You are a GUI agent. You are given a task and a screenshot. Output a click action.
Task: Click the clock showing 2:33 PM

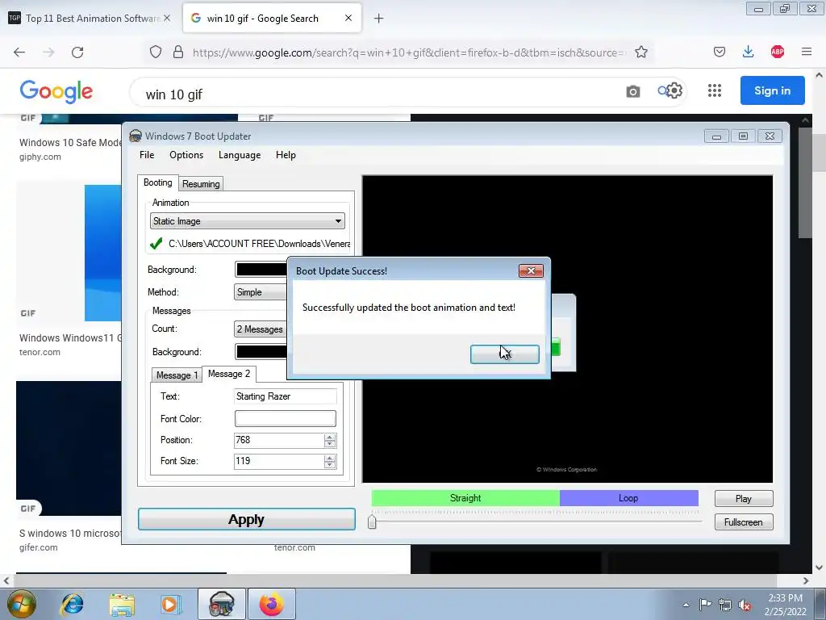pyautogui.click(x=785, y=598)
